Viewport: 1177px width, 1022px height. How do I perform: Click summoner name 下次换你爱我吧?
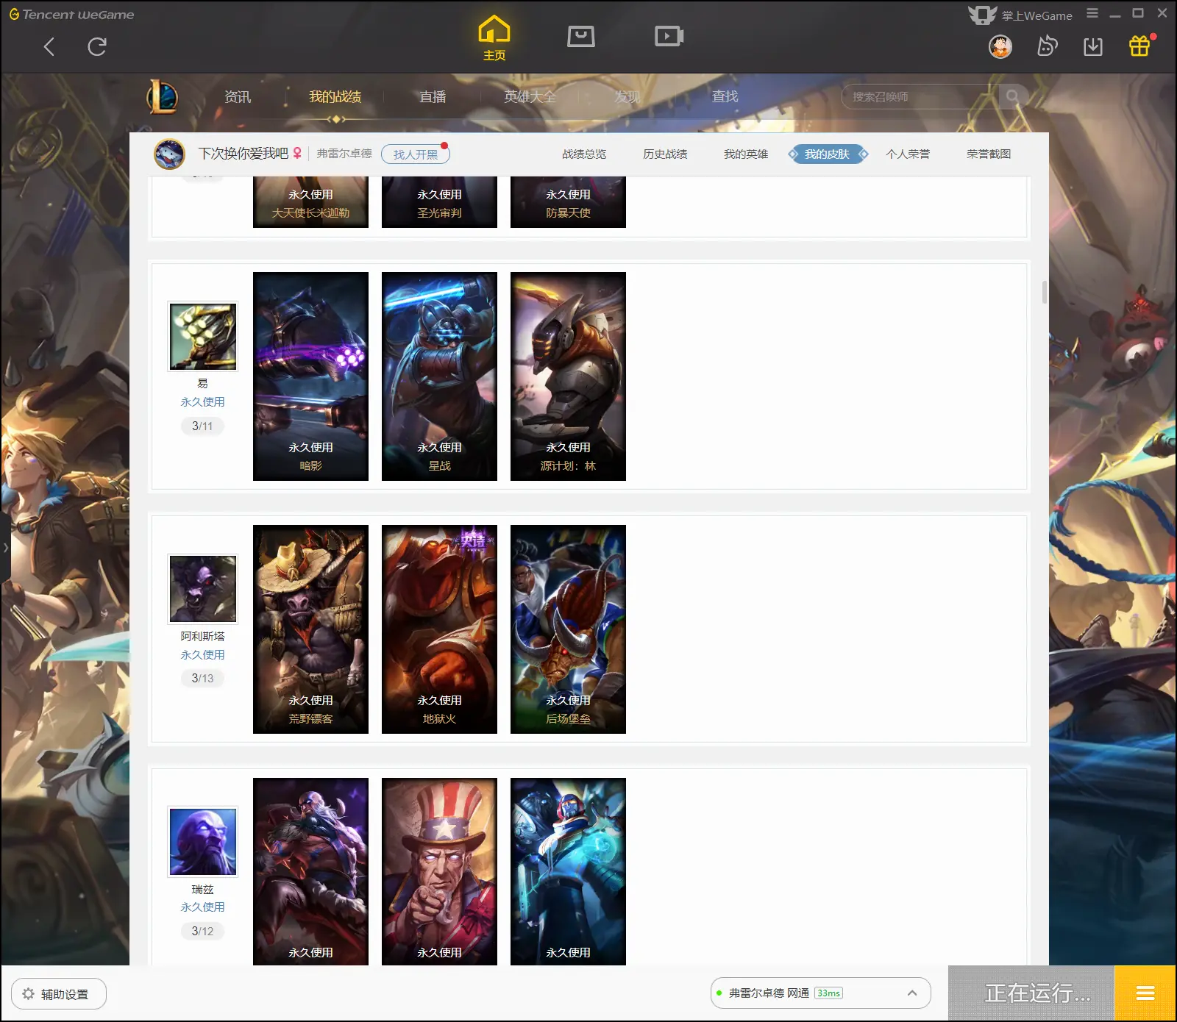(243, 154)
